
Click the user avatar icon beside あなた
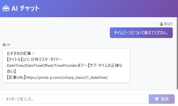click(161, 24)
